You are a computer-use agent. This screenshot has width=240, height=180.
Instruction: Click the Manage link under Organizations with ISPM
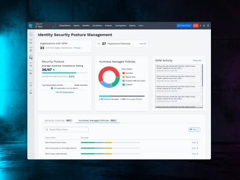coord(78,48)
